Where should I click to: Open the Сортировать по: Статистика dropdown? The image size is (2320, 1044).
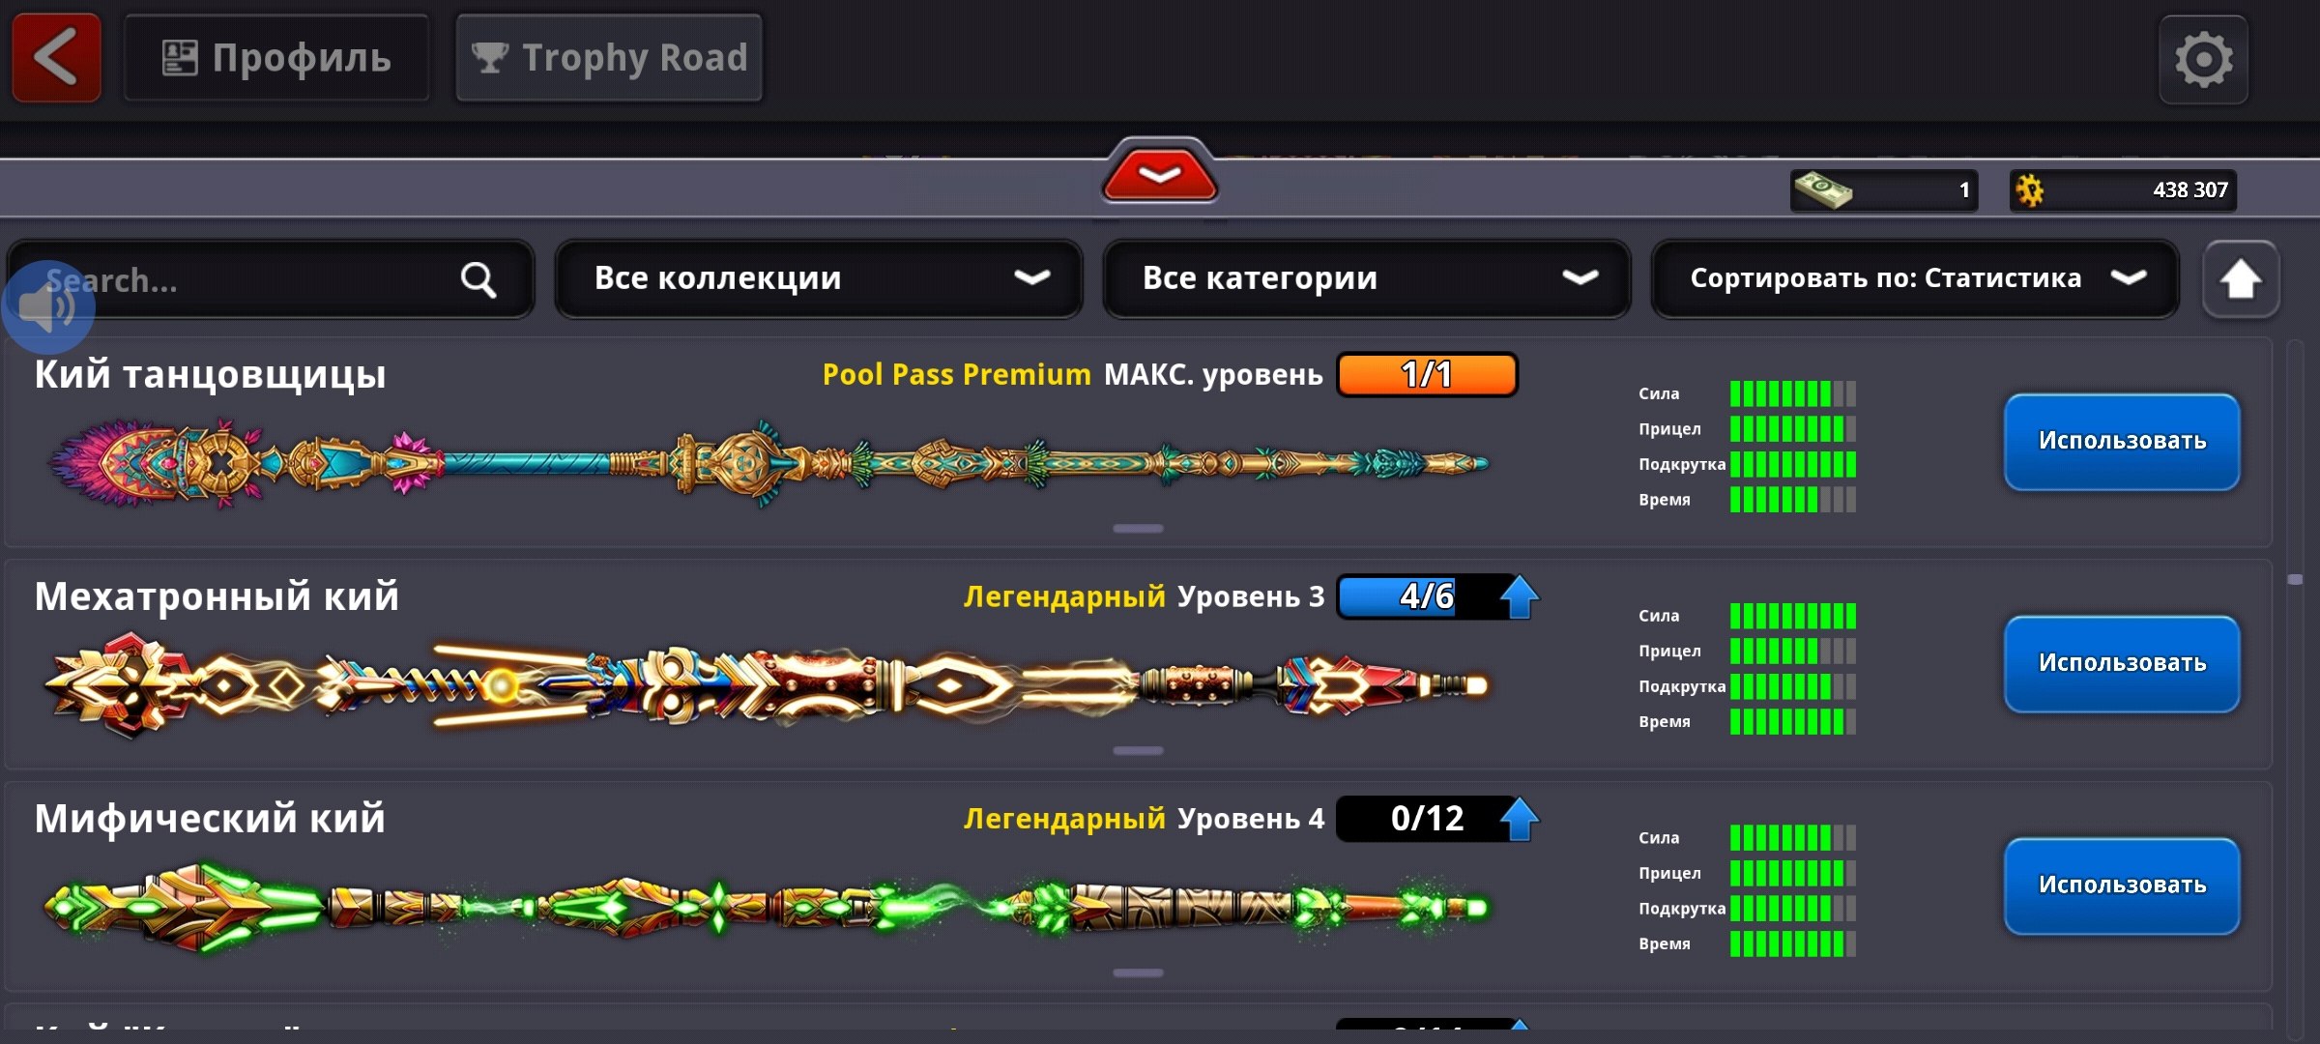(1915, 278)
